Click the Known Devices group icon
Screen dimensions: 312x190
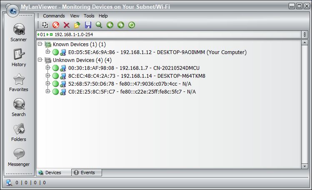pos(48,44)
